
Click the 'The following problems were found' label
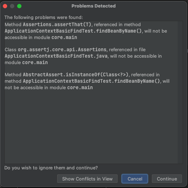(x=44, y=18)
